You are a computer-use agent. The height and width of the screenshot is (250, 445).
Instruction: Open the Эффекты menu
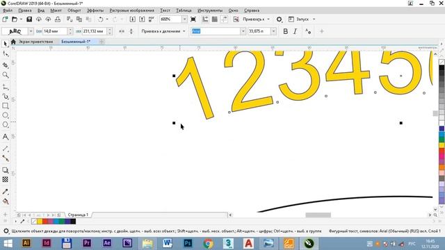pyautogui.click(x=95, y=10)
